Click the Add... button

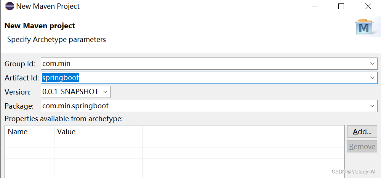(x=362, y=131)
